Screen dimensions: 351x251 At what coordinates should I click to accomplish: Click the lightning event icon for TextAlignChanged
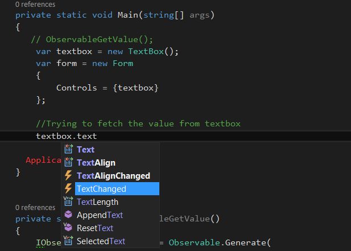(68, 175)
